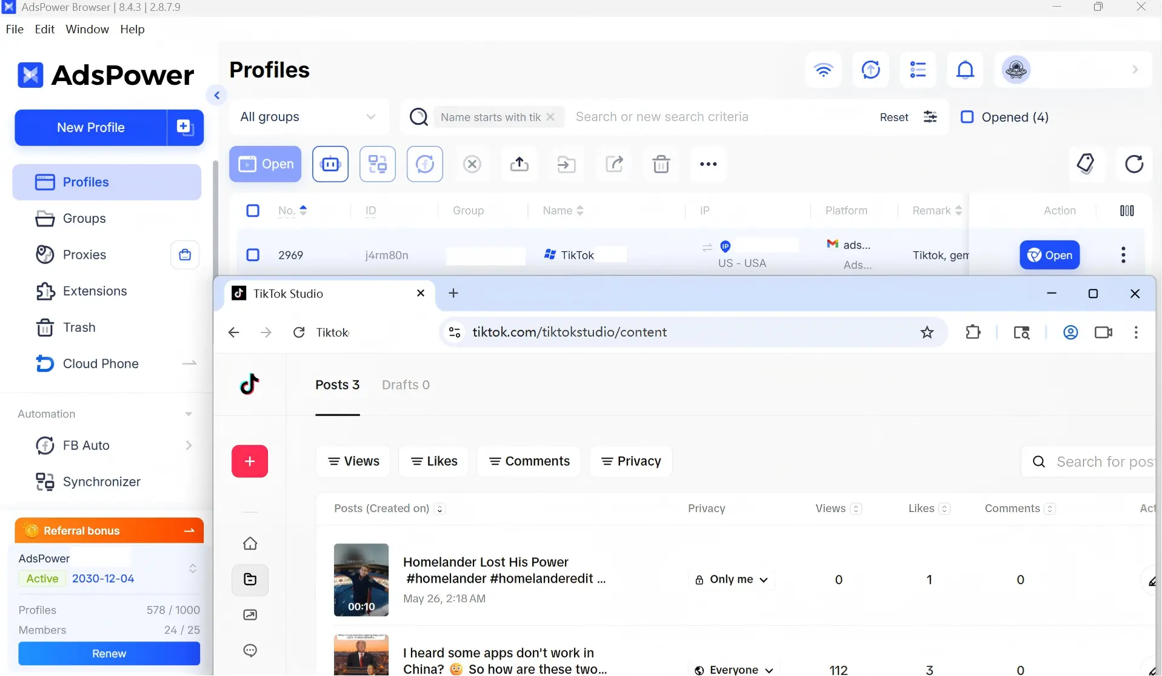Select the checkbox for profile 2969

[253, 255]
